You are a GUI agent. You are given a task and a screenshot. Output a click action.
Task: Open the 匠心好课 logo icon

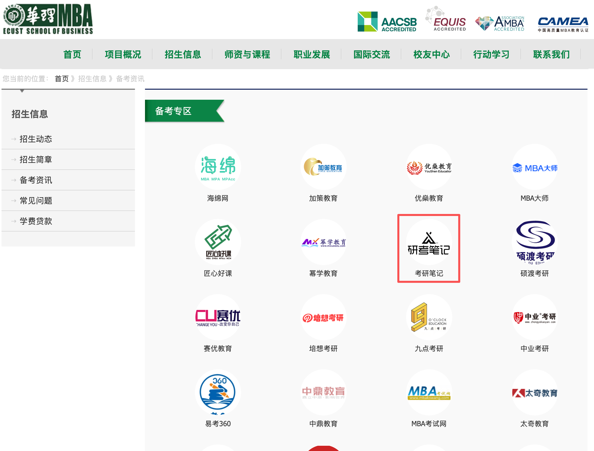click(218, 242)
